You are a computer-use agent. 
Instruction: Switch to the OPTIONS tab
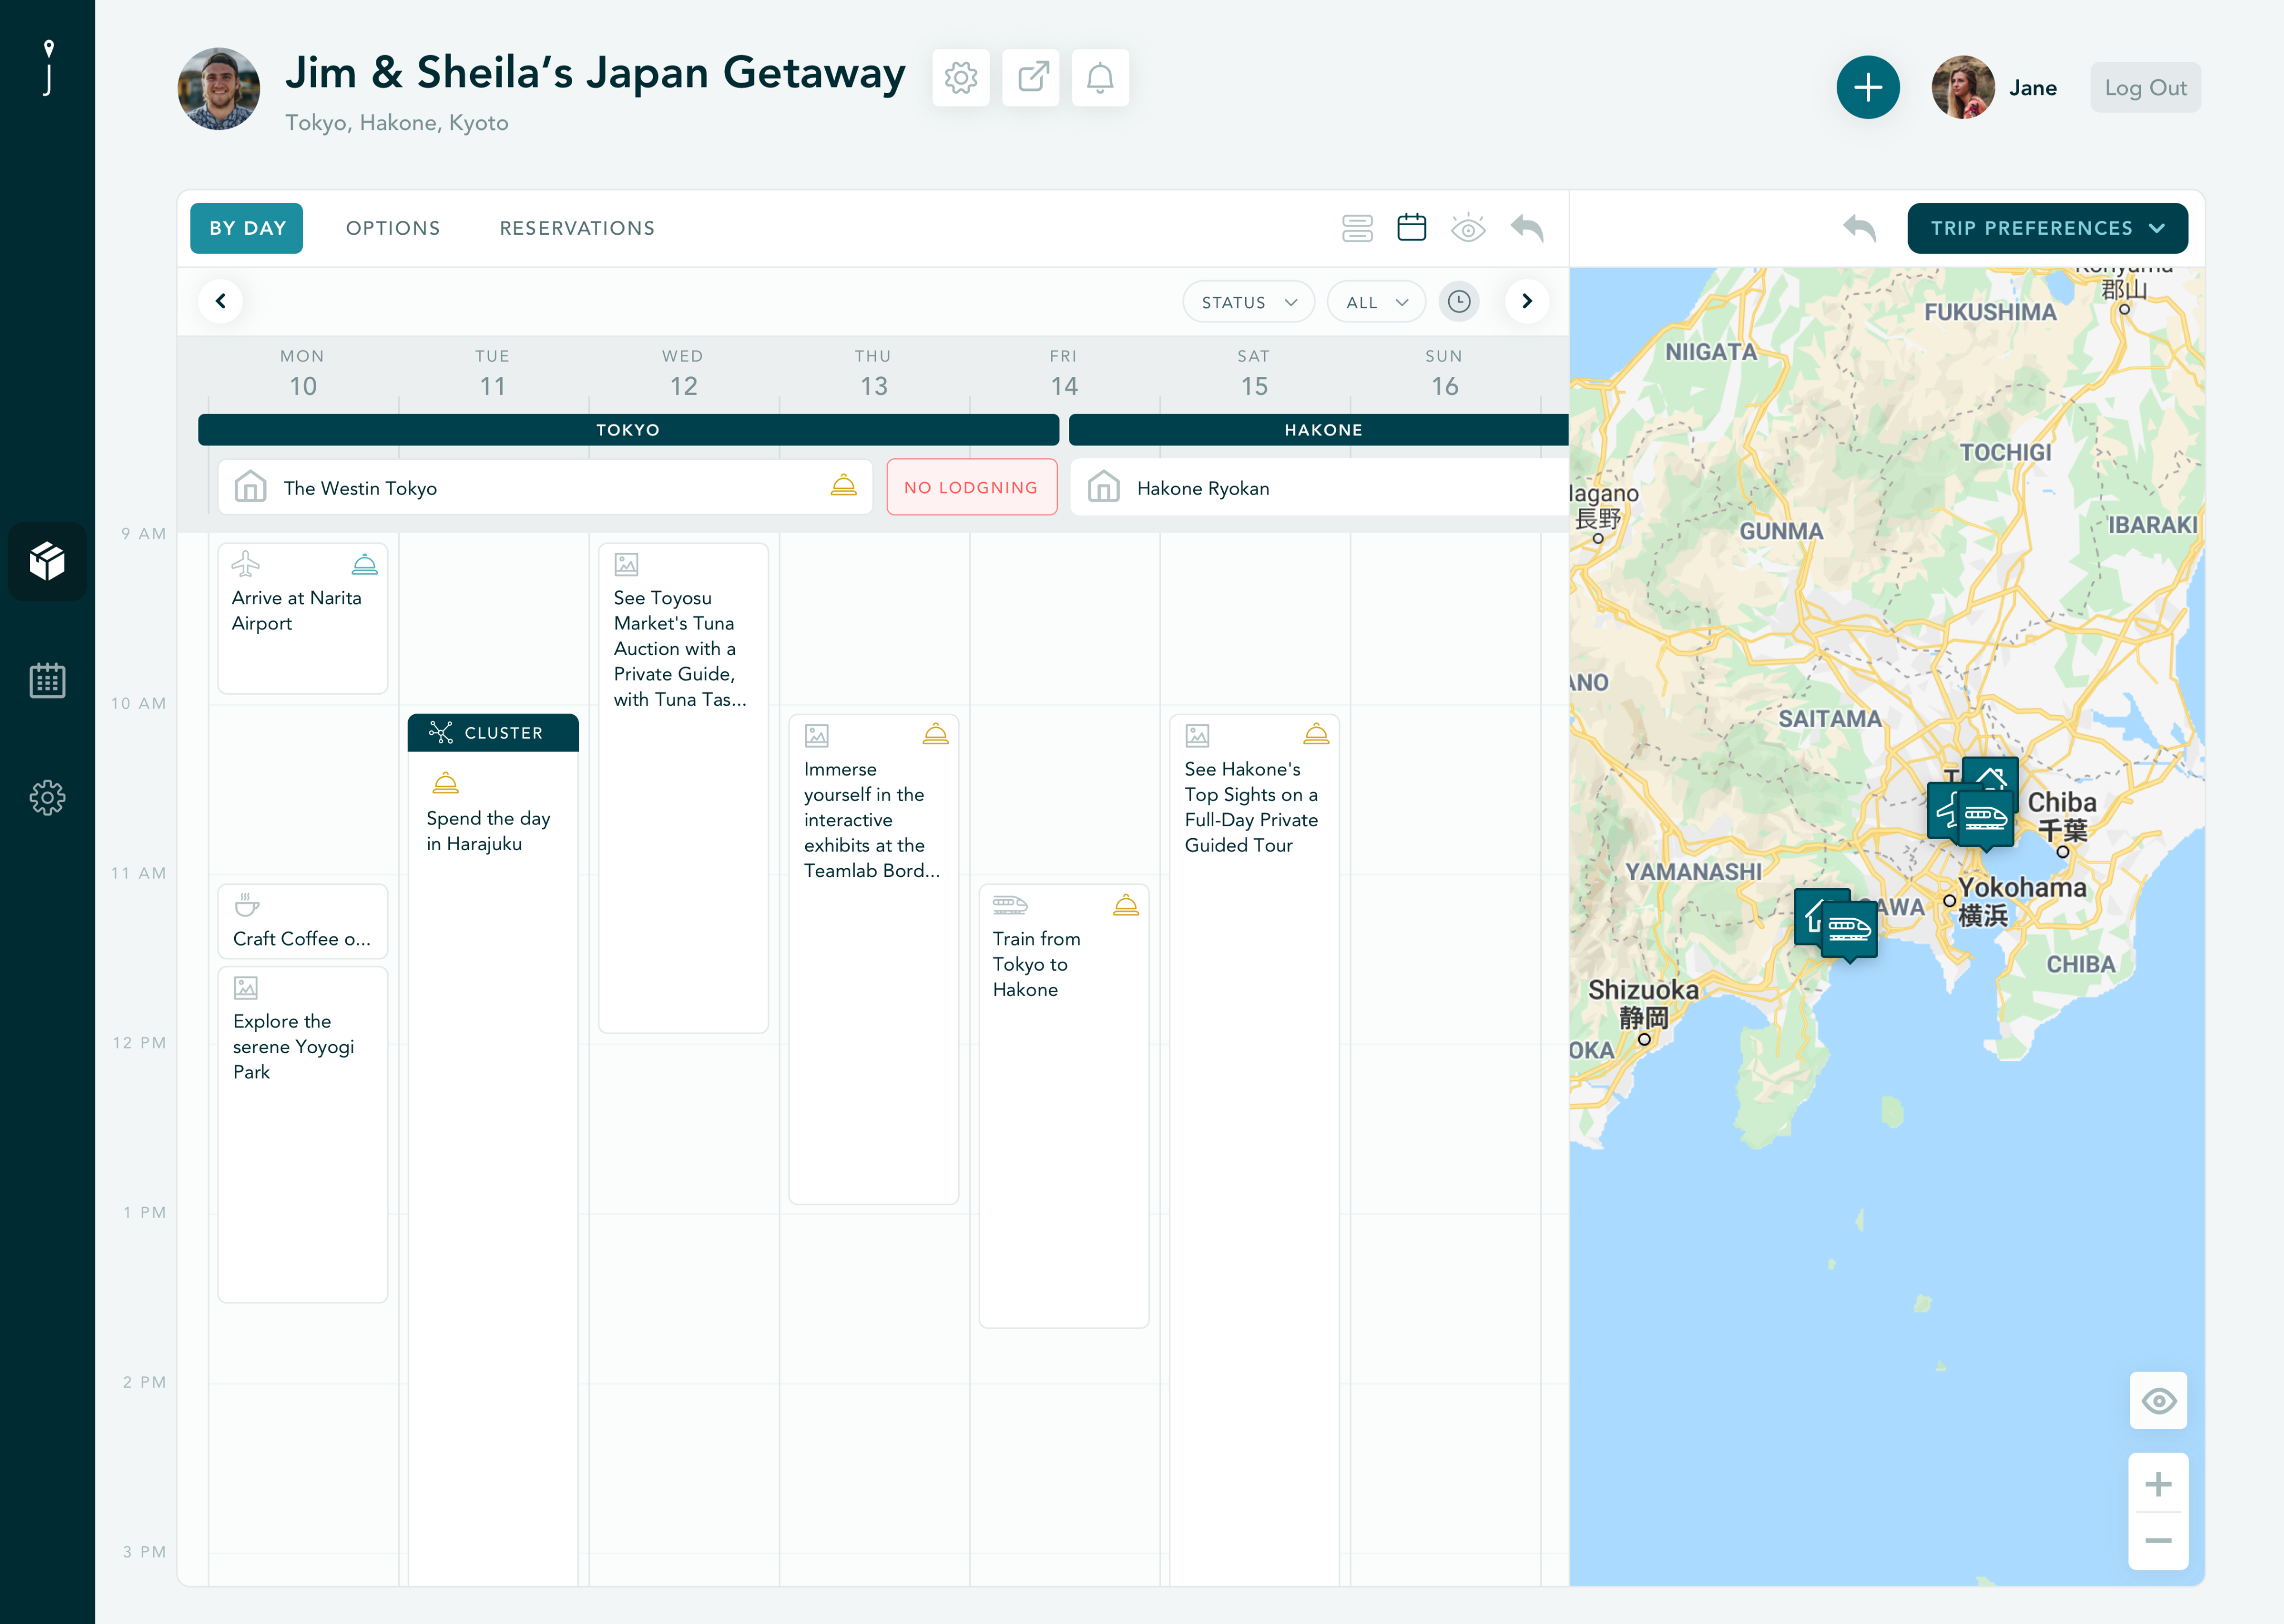(x=393, y=228)
